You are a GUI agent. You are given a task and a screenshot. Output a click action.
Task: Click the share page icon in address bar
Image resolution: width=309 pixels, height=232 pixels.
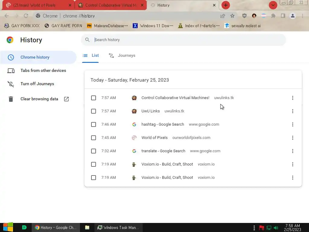[x=223, y=16]
